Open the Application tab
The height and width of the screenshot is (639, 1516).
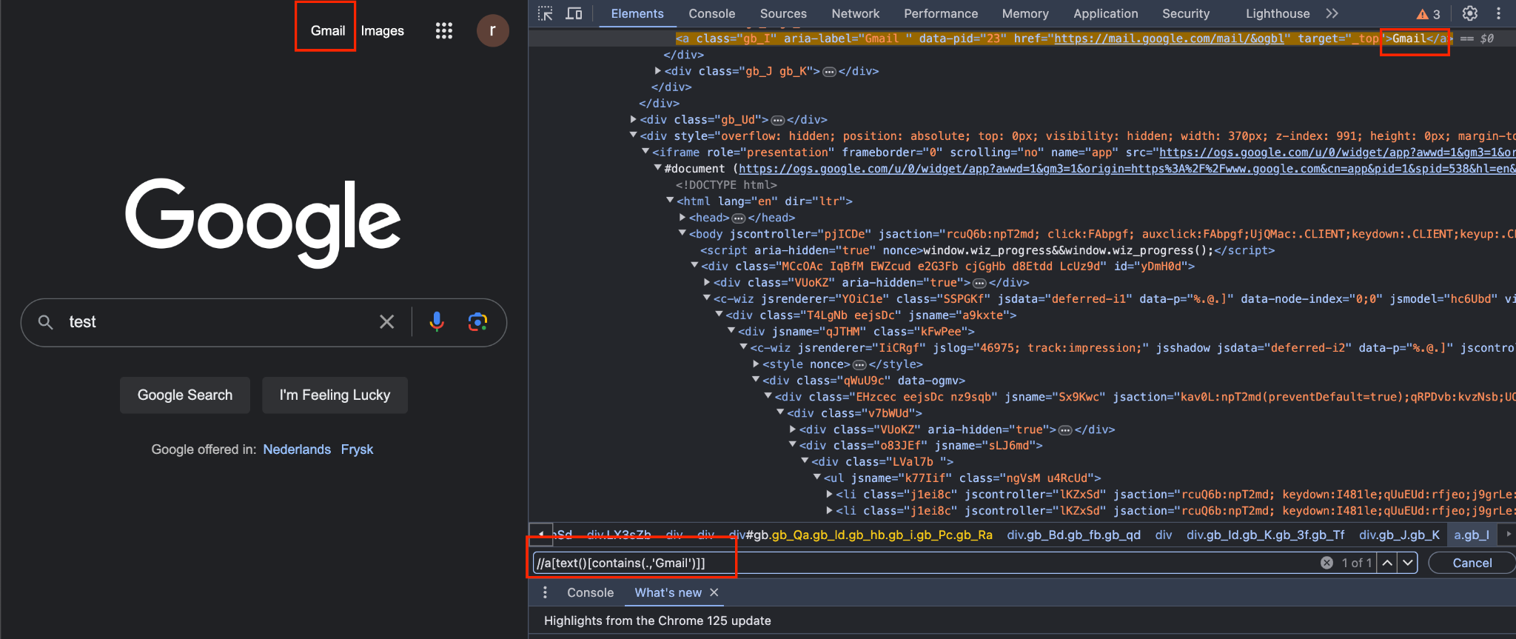pyautogui.click(x=1106, y=13)
